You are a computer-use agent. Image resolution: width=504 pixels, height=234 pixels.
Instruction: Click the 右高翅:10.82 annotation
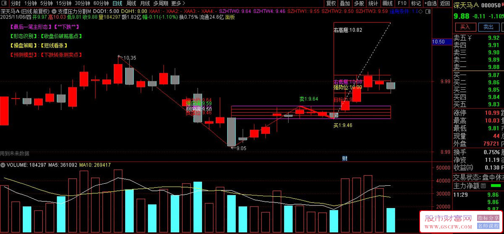[x=348, y=30]
